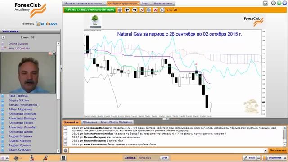Viewport: 288px width, 162px height.
Task: Select participant Yury Lozgovtsev
Action: click(x=19, y=48)
